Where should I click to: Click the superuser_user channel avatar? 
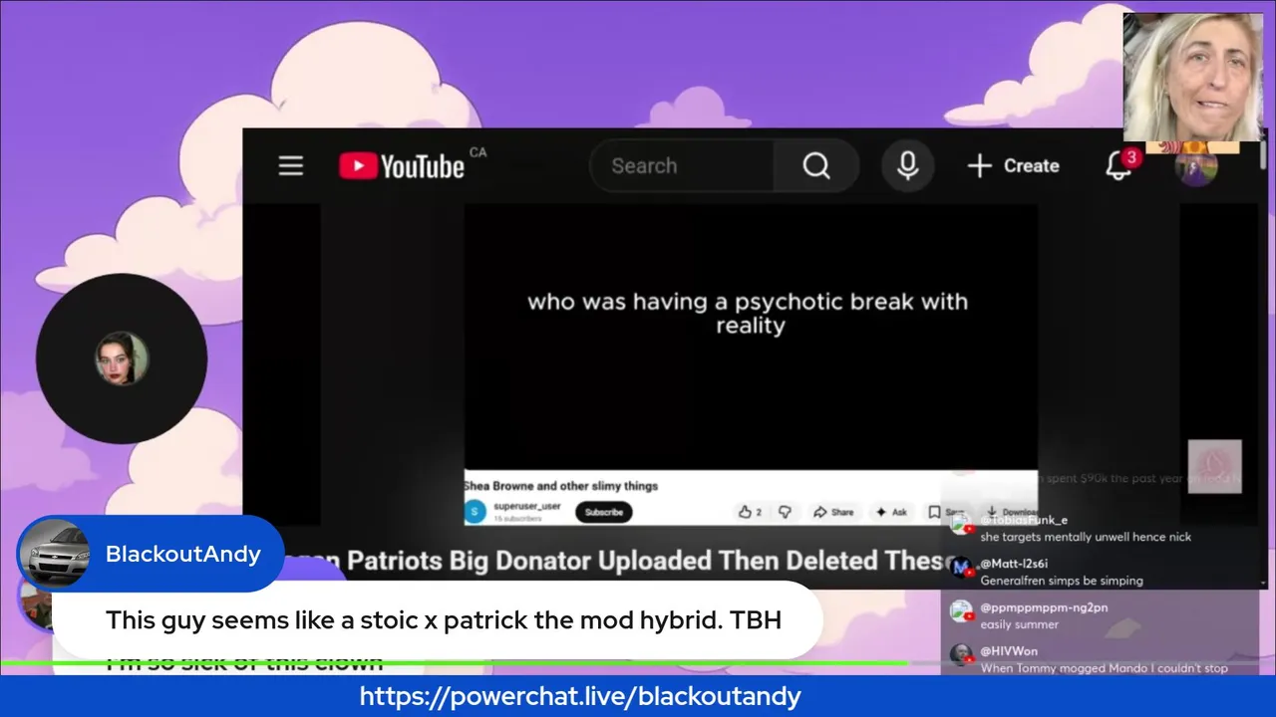click(x=476, y=512)
